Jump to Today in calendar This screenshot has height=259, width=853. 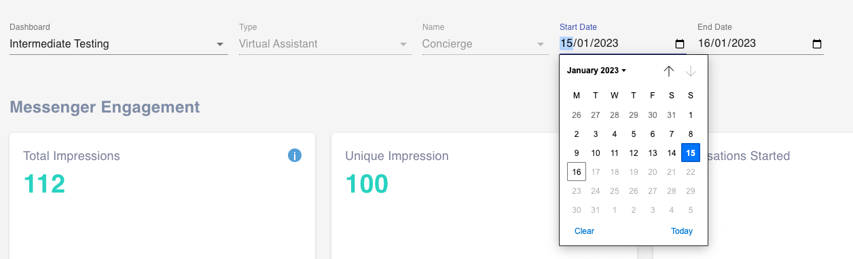(x=682, y=231)
